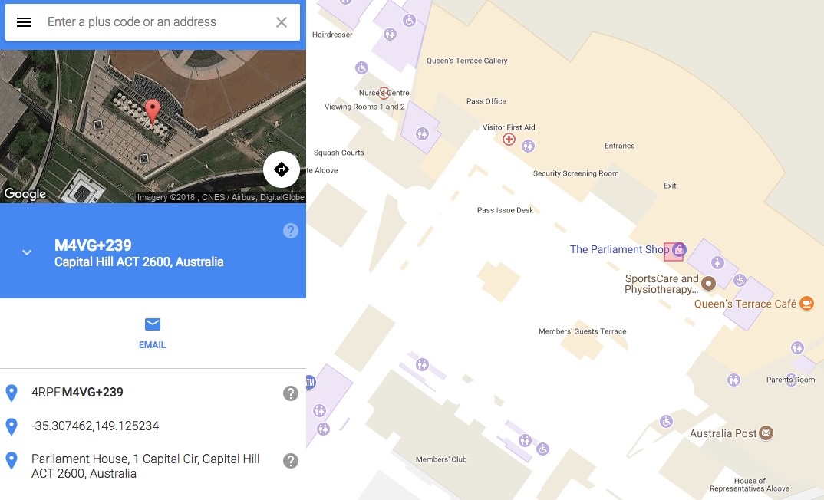
Task: Click the red pin on satellite thumbnail
Action: (153, 112)
